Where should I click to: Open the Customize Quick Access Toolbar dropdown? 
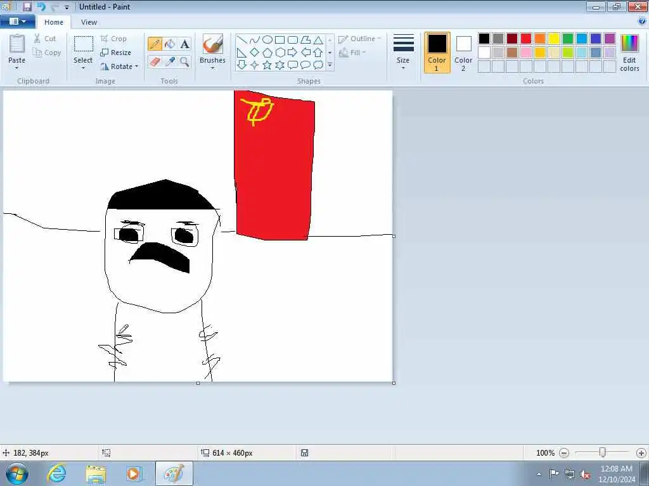67,7
